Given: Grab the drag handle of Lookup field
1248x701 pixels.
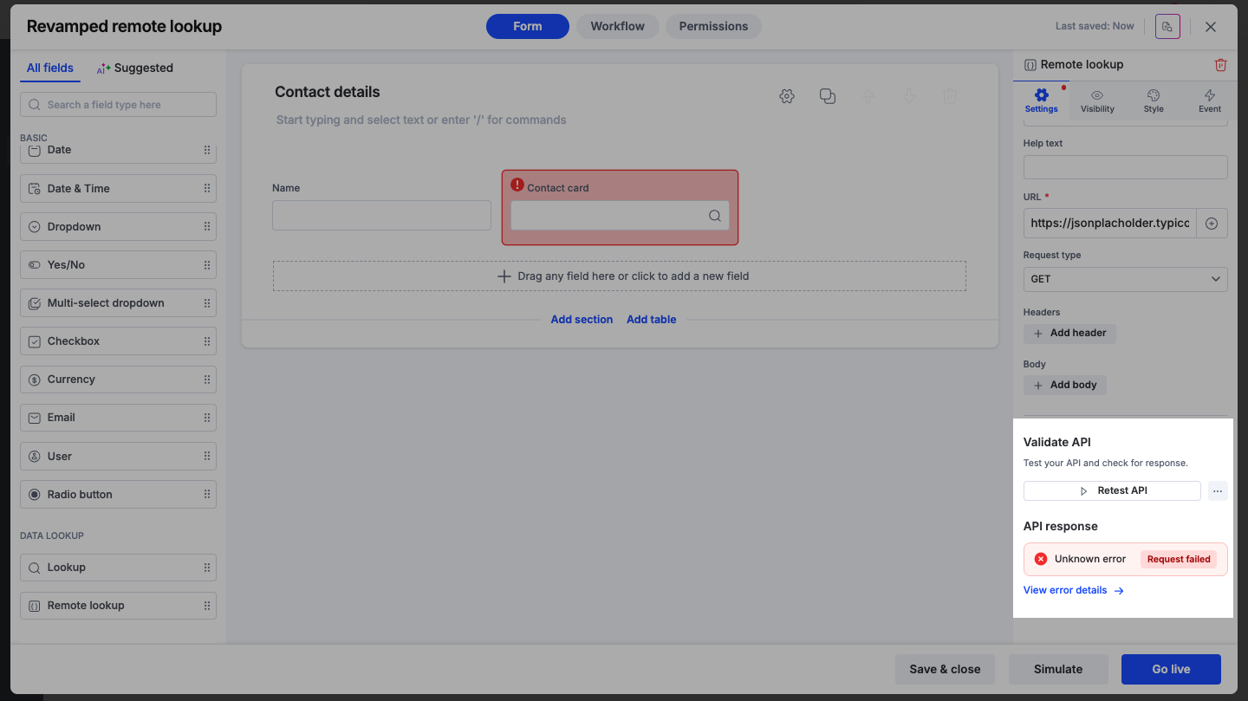Looking at the screenshot, I should click(207, 568).
